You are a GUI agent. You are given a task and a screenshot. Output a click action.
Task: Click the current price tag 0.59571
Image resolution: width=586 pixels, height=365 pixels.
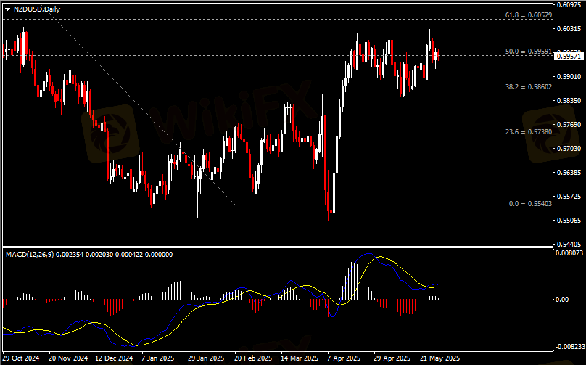(569, 57)
